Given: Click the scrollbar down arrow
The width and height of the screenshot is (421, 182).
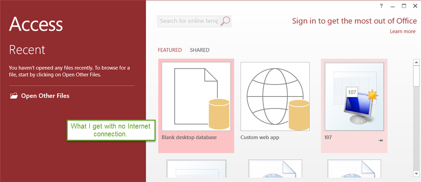Looking at the screenshot, I should tap(416, 173).
